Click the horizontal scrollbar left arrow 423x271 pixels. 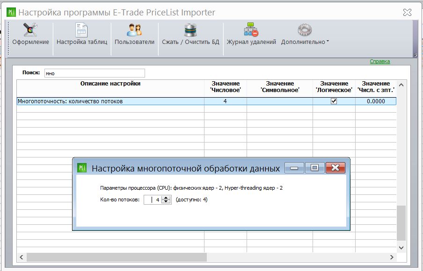pos(22,257)
